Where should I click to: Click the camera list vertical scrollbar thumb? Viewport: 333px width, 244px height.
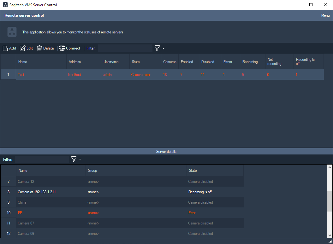(330, 201)
